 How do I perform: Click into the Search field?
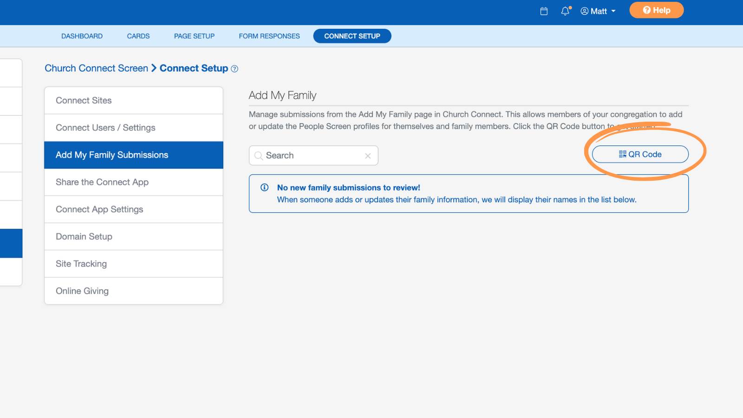313,156
